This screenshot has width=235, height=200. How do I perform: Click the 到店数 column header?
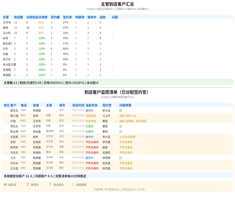18,17
